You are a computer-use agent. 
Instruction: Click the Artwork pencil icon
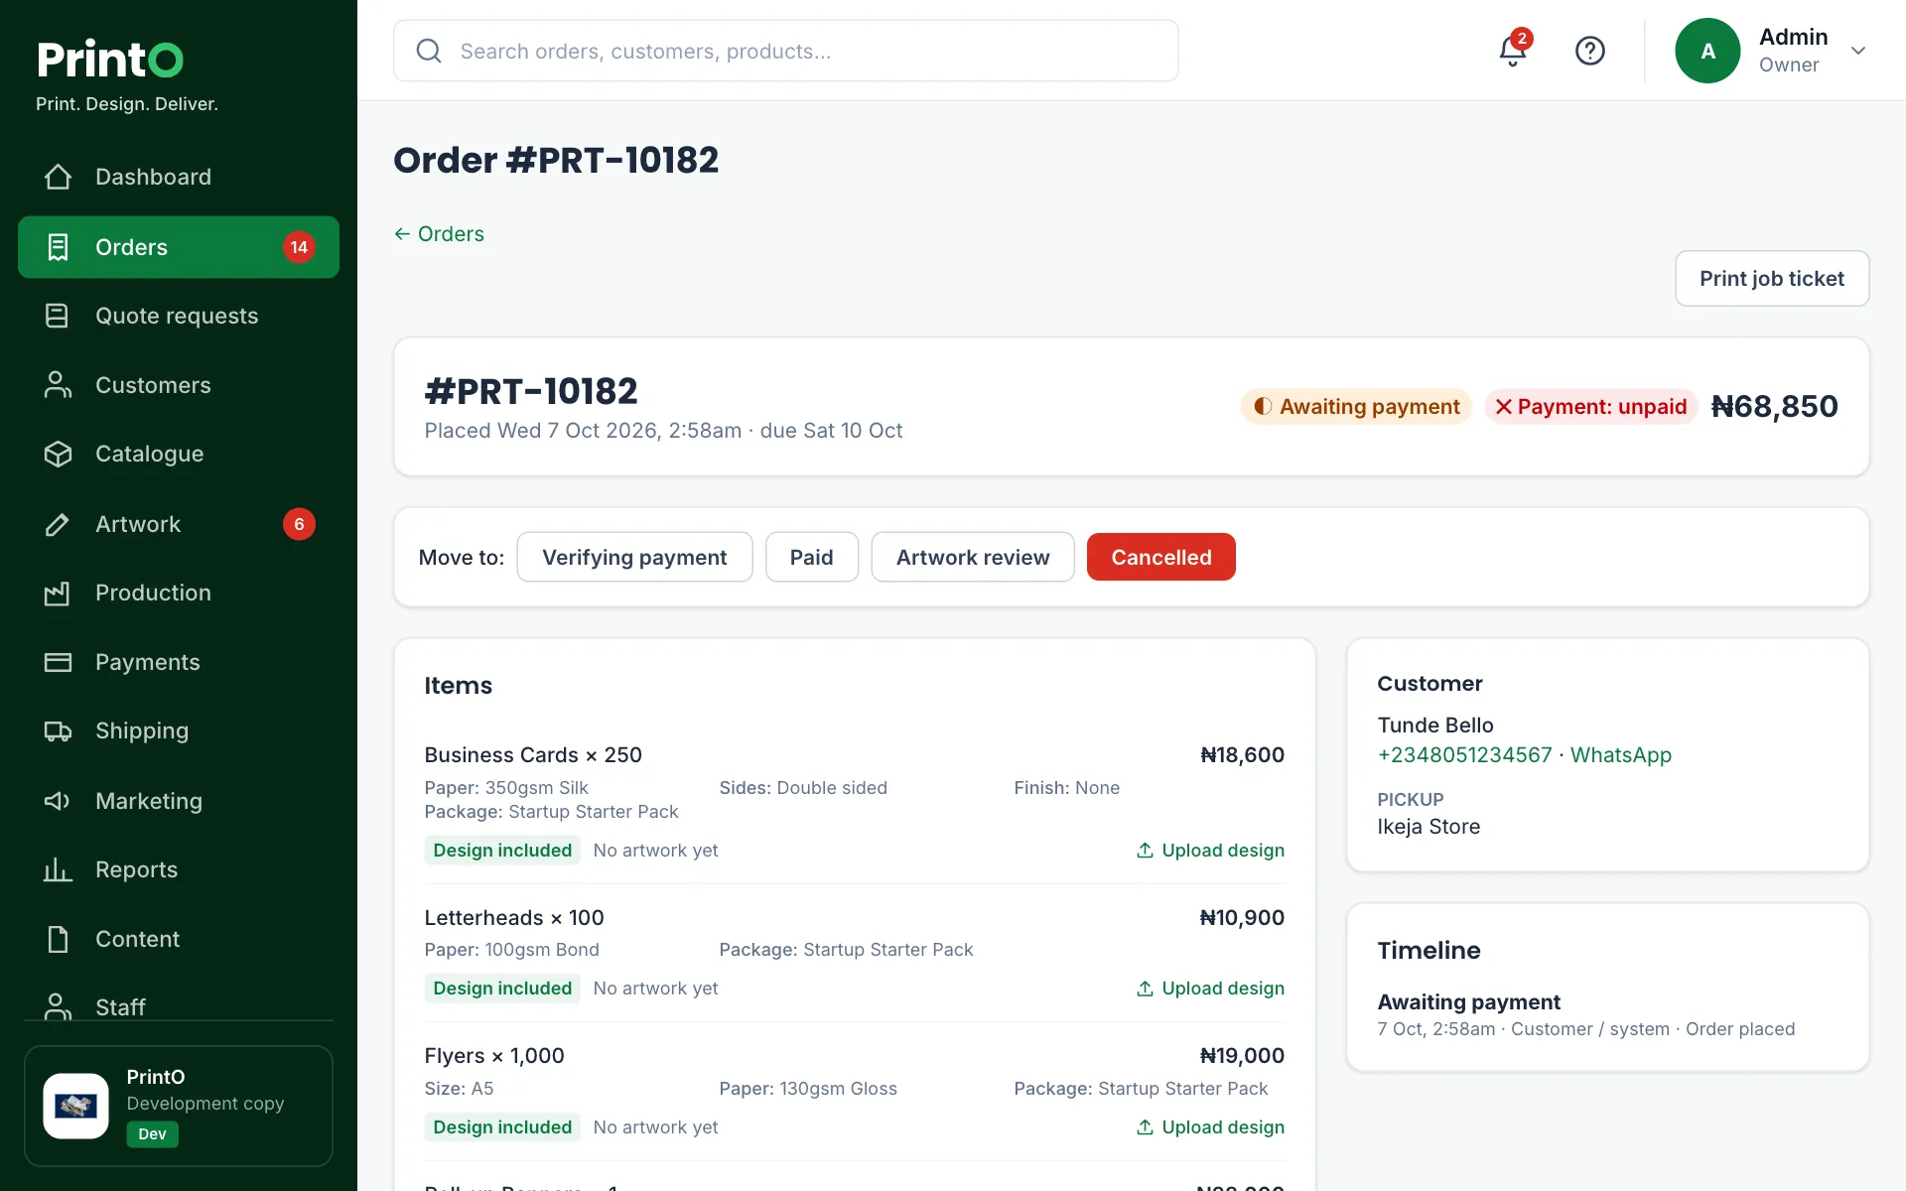[x=58, y=524]
